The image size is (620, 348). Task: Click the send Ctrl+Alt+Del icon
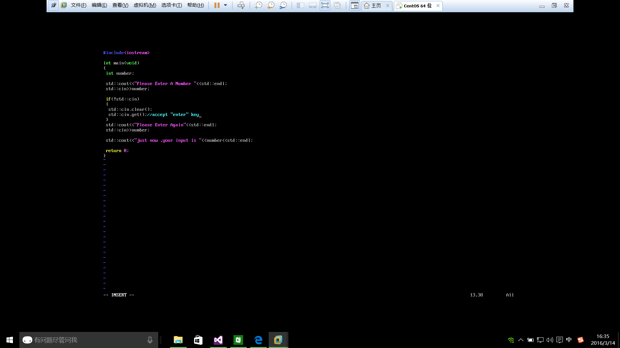[x=241, y=5]
